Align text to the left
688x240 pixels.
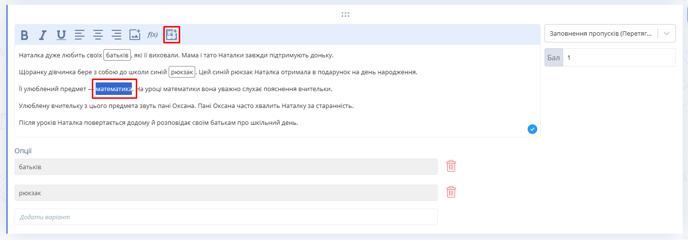click(x=80, y=35)
